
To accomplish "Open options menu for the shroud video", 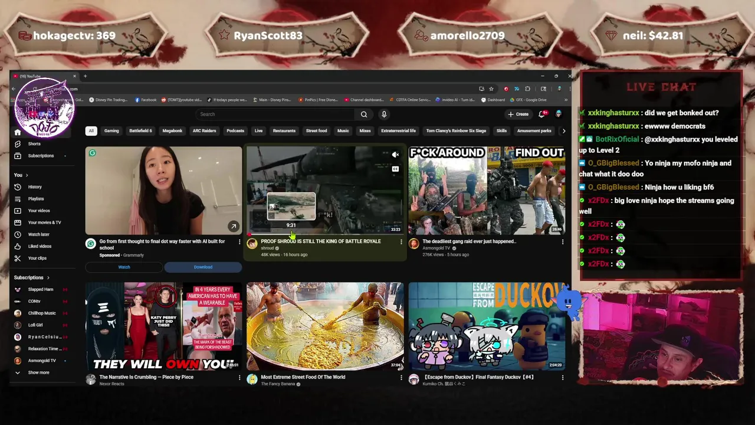I will click(401, 242).
